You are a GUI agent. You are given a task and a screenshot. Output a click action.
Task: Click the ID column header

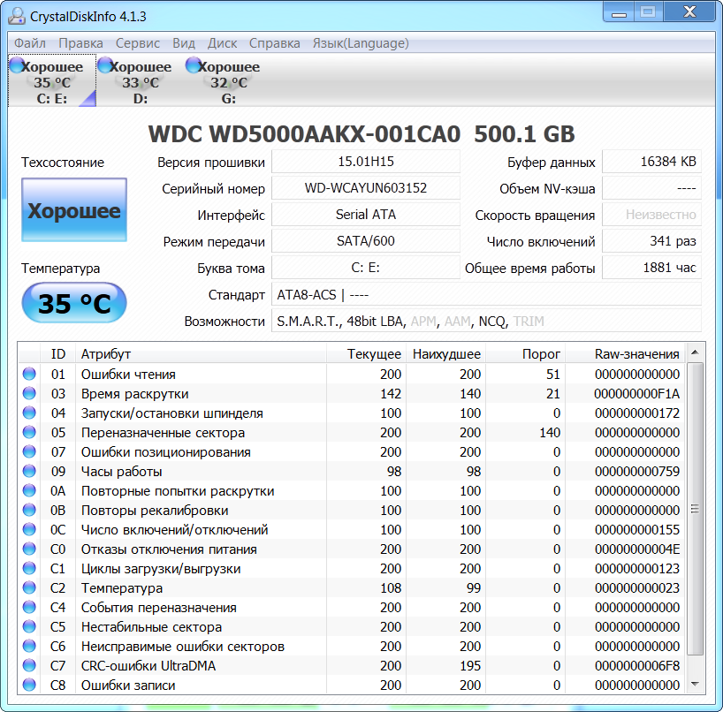coord(58,353)
